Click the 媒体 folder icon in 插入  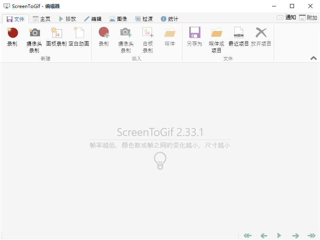click(170, 33)
